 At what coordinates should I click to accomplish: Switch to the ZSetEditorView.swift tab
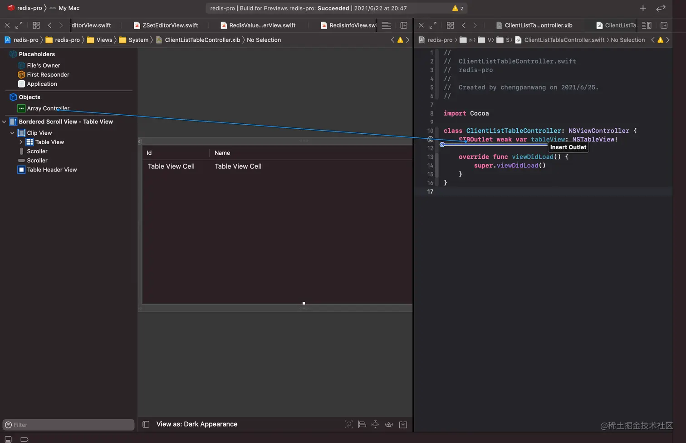click(170, 25)
